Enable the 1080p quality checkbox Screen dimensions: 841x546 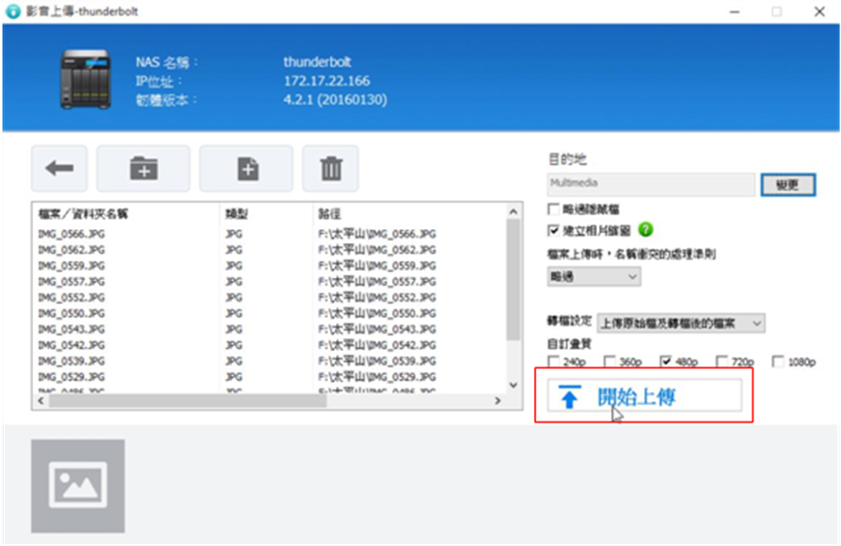(x=778, y=361)
